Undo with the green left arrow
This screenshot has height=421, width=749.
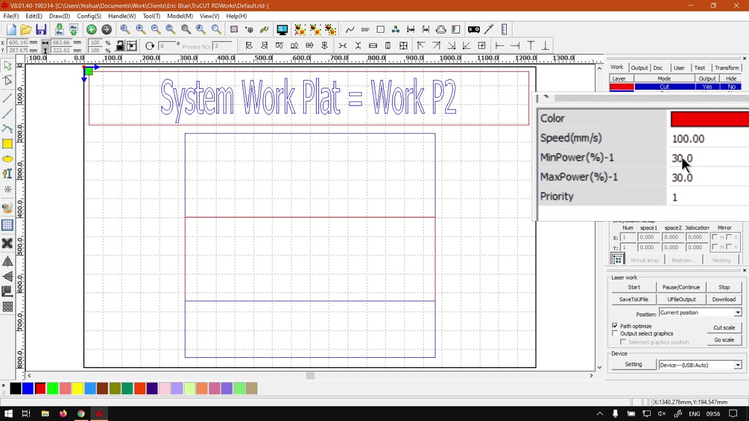[91, 30]
